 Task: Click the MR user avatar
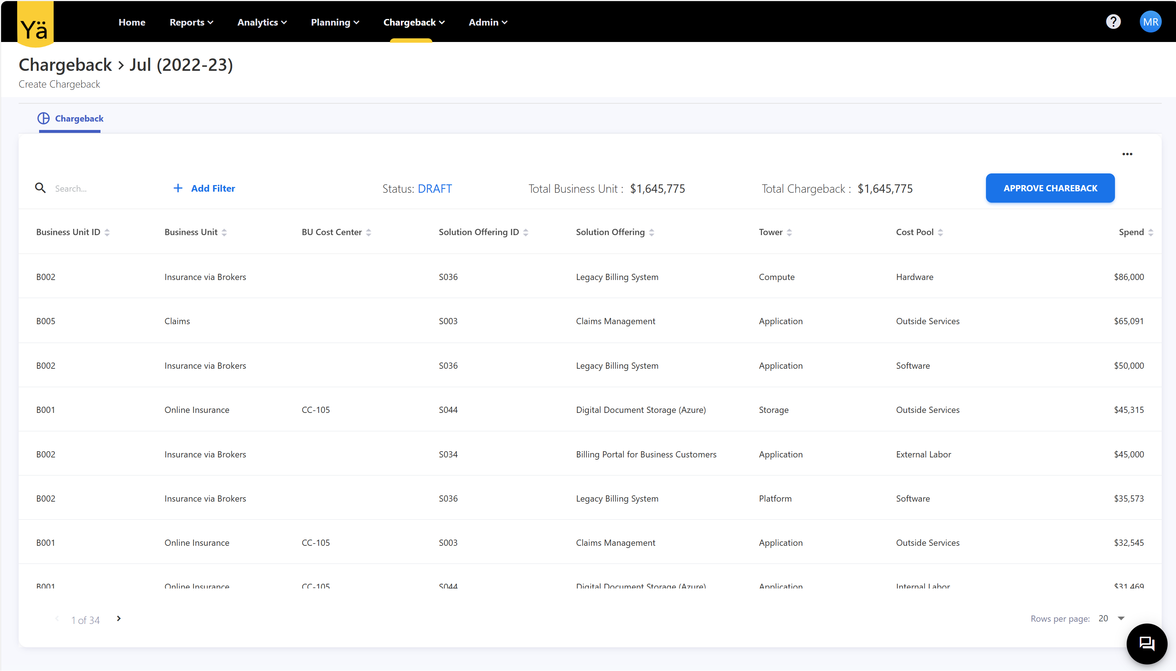tap(1150, 22)
